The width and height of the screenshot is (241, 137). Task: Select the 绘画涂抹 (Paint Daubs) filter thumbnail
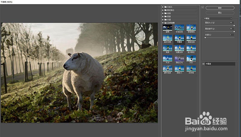coord(179,48)
